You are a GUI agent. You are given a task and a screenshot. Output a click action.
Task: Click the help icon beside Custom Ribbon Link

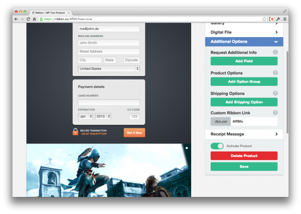(275, 112)
